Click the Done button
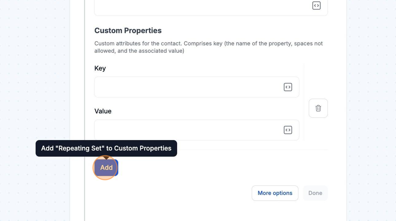The width and height of the screenshot is (396, 221). pyautogui.click(x=315, y=193)
